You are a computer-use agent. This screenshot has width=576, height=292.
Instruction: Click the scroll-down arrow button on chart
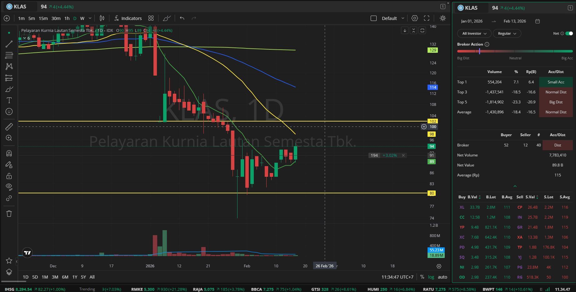pyautogui.click(x=405, y=30)
